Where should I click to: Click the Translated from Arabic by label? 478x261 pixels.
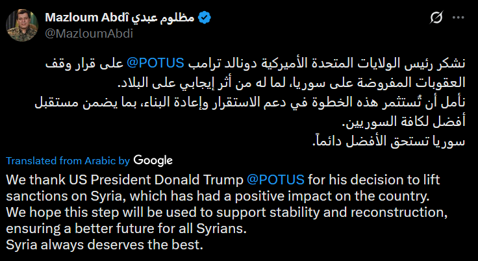point(68,160)
